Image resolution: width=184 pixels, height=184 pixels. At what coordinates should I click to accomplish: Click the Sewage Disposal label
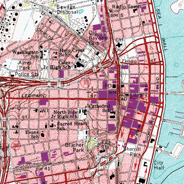tap(68, 9)
